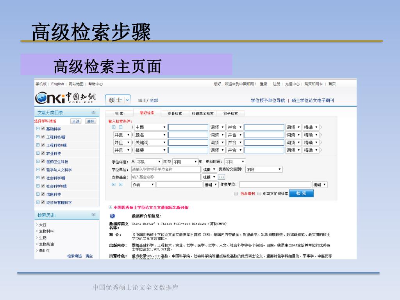Open the 摘要 field dropdown

[x=150, y=150]
